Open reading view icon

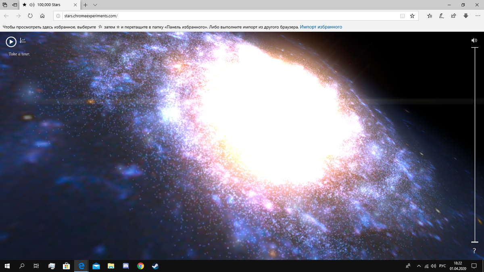point(402,16)
